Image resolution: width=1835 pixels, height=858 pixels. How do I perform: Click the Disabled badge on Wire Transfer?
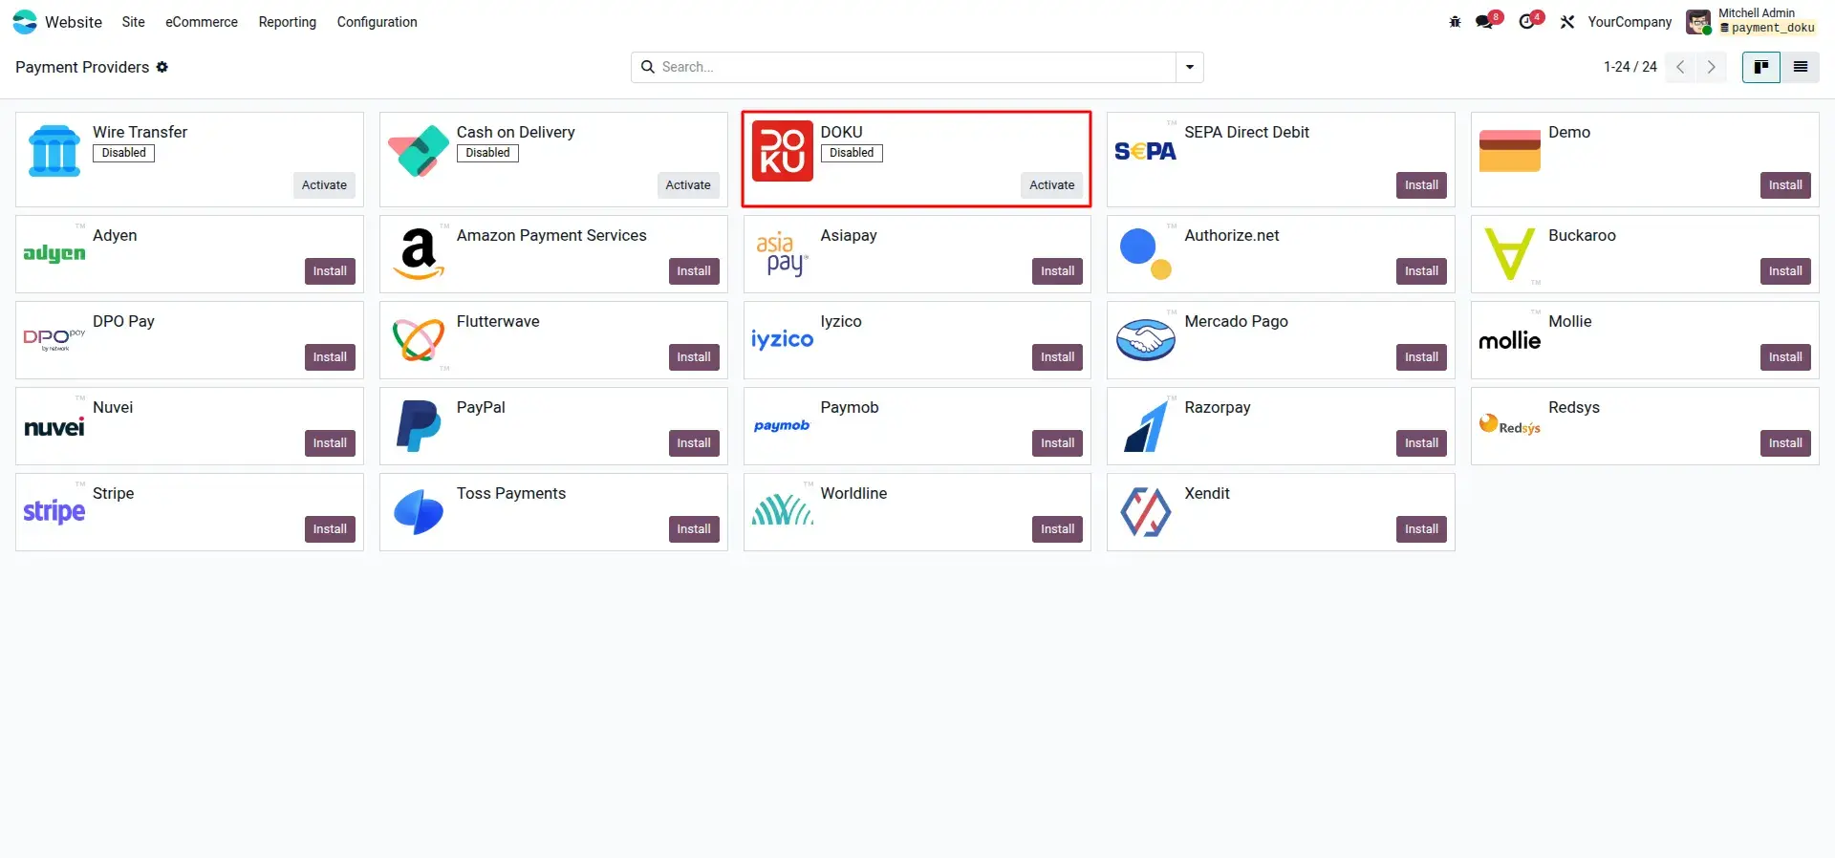coord(124,153)
